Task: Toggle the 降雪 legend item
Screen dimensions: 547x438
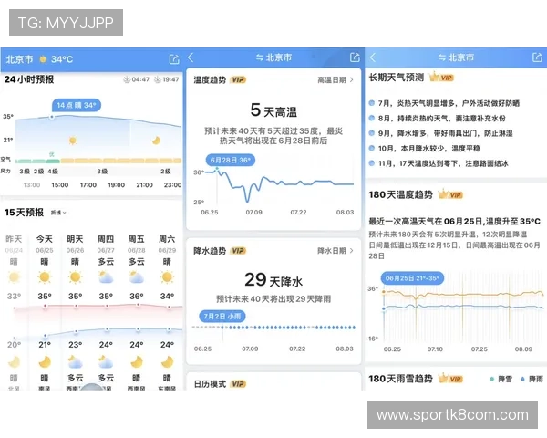Action: pyautogui.click(x=501, y=379)
